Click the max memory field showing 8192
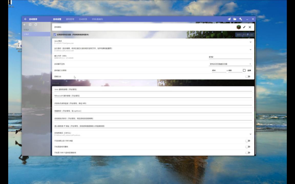 pyautogui.click(x=230, y=57)
